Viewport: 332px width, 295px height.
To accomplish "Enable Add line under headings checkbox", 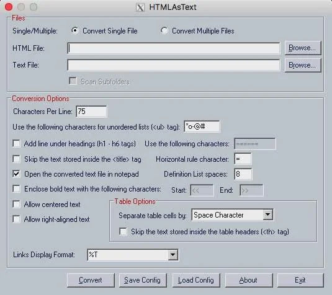I will click(x=17, y=144).
